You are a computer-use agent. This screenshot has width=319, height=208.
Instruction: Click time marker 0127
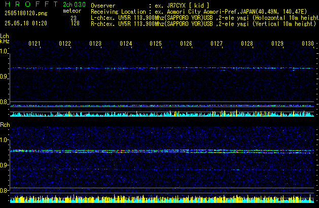pyautogui.click(x=217, y=44)
